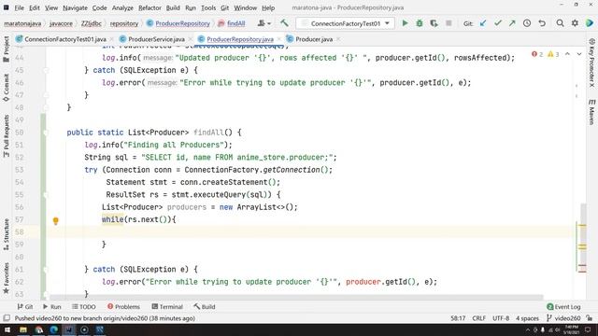Run with coverage icon
Image resolution: width=598 pixels, height=336 pixels.
[x=434, y=23]
